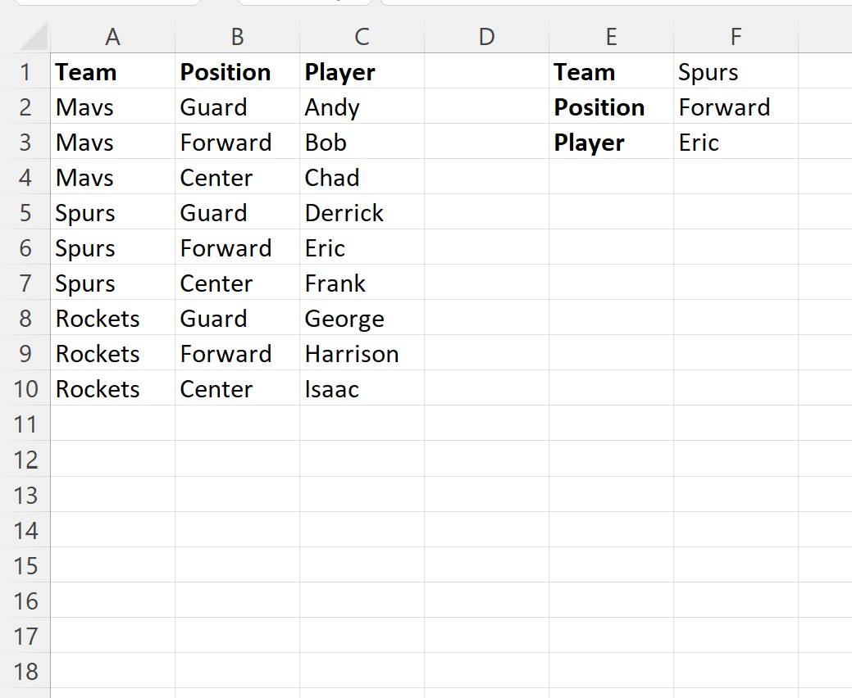Click cell F2 showing Forward

(x=736, y=107)
